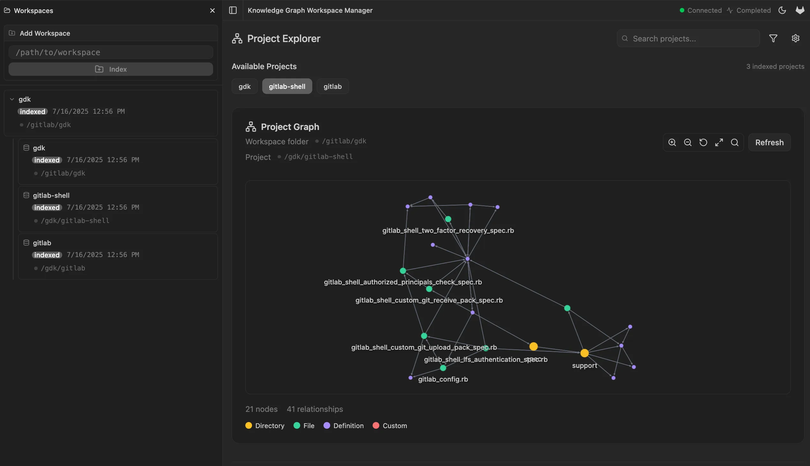
Task: Expand the graph to fullscreen
Action: [x=719, y=142]
